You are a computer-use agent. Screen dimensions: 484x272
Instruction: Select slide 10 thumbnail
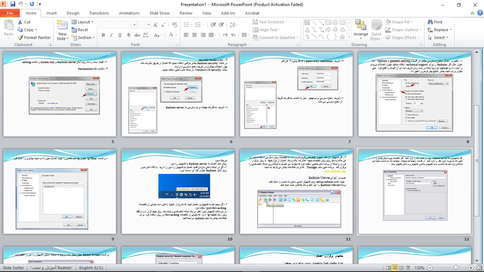pos(178,192)
